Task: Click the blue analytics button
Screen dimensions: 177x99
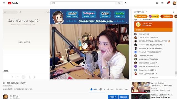Action: click(113, 97)
